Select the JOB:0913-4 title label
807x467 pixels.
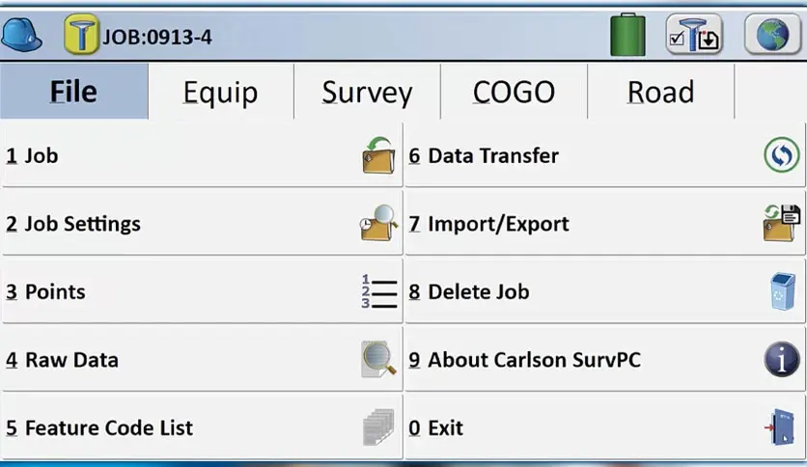(157, 37)
